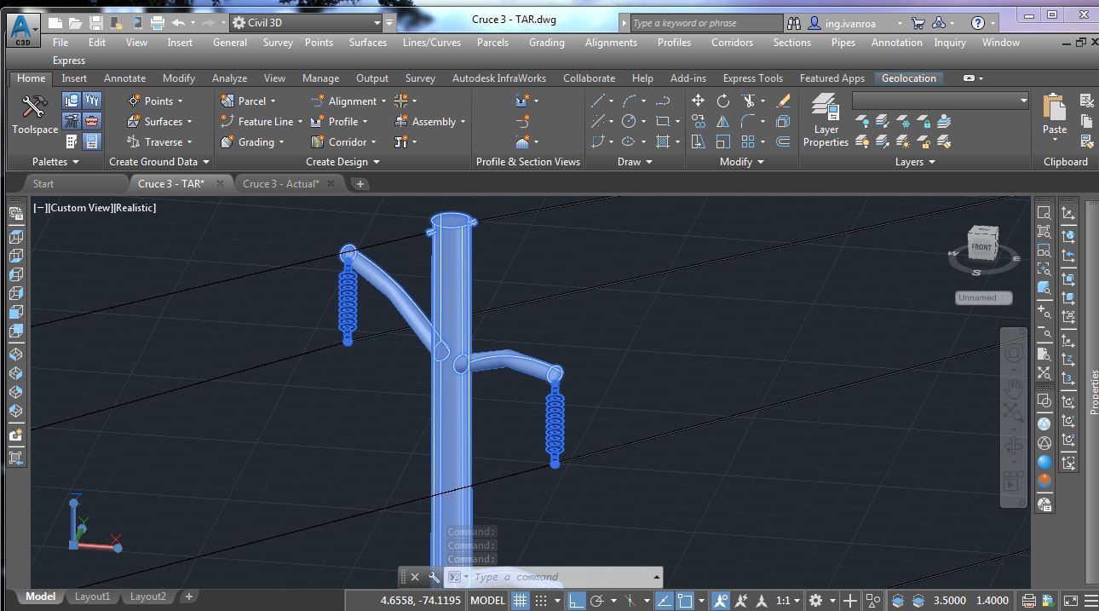Screen dimensions: 1099x611
Task: Select the Points tool on Home ribbon
Action: (x=155, y=101)
